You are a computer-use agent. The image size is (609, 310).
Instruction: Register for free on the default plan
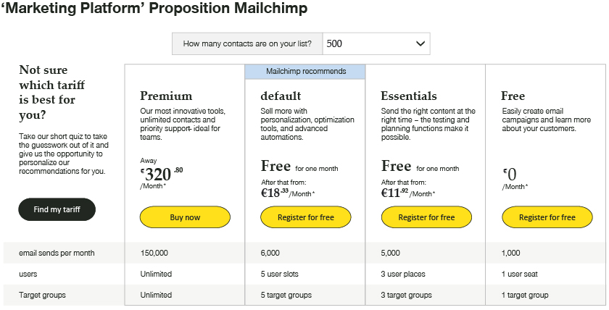[305, 217]
